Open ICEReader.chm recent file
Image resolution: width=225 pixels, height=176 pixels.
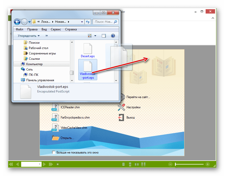[70, 107]
